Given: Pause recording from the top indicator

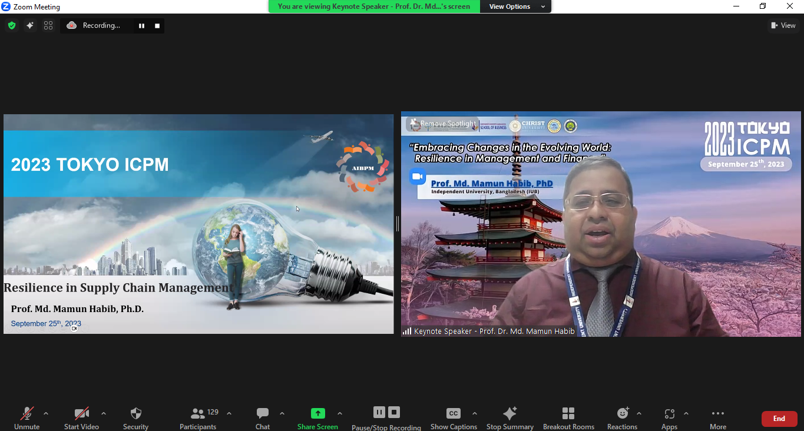Looking at the screenshot, I should (141, 26).
